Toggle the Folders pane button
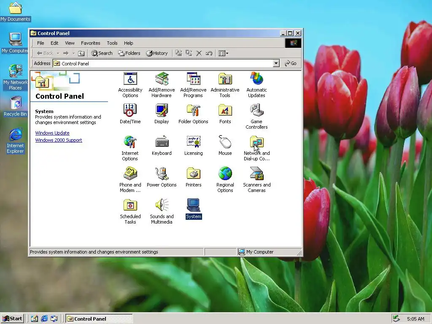The width and height of the screenshot is (432, 324). [x=129, y=53]
